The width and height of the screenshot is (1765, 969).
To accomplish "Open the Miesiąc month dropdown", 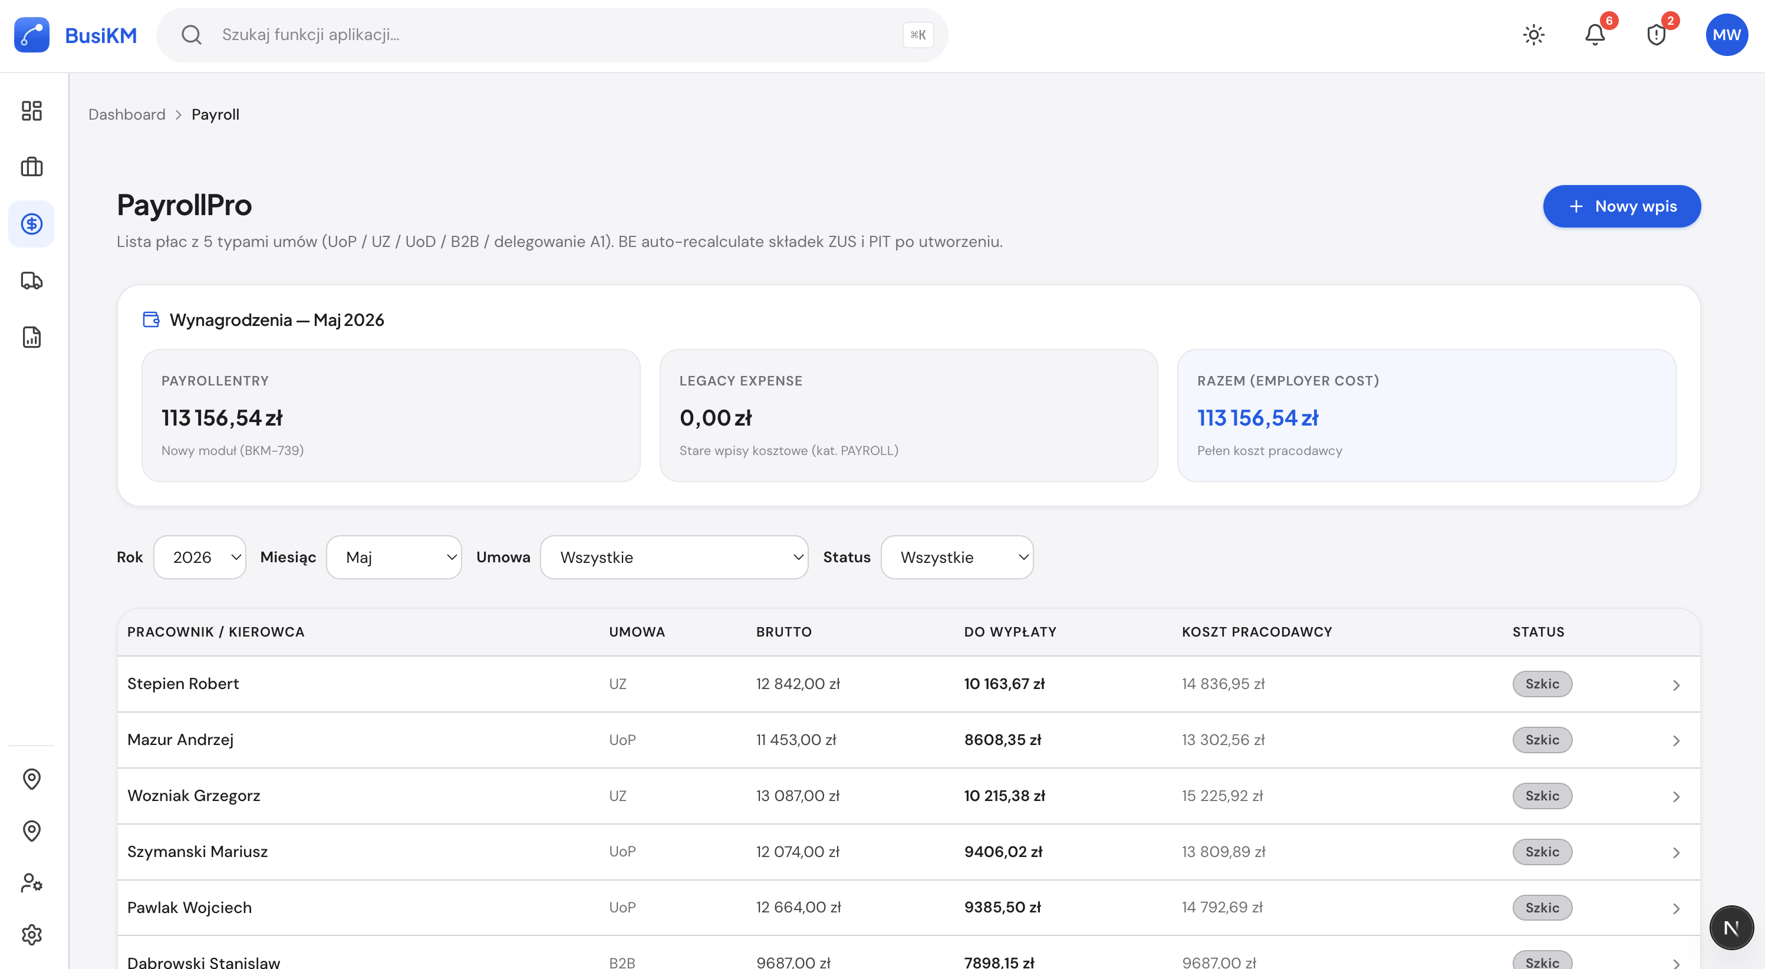I will [x=394, y=557].
